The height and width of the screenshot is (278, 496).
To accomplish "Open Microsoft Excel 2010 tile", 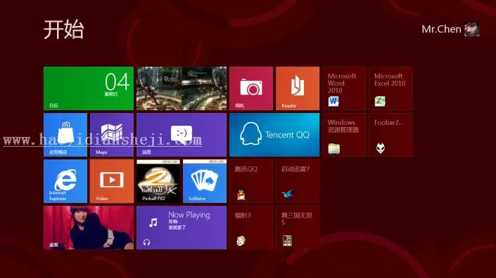I will [x=390, y=88].
